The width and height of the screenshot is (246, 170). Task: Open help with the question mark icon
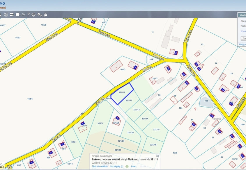[28, 15]
